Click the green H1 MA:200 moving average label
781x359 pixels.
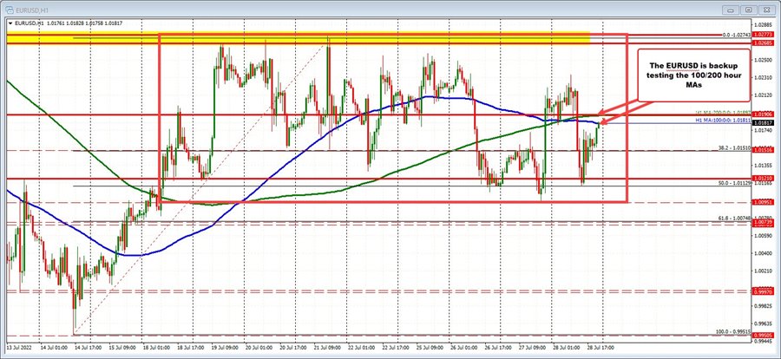pos(724,113)
